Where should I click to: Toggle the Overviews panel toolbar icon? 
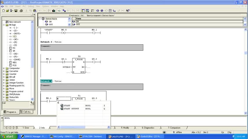[x=83, y=11]
